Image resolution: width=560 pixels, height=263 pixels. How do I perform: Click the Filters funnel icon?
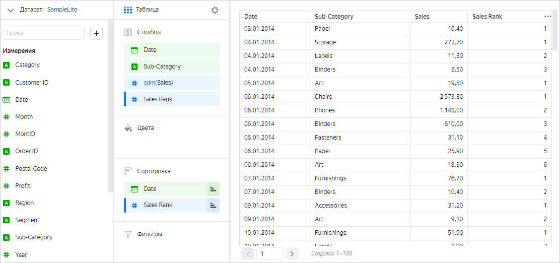(128, 234)
